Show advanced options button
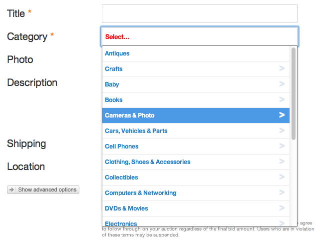The height and width of the screenshot is (243, 319). tap(43, 189)
